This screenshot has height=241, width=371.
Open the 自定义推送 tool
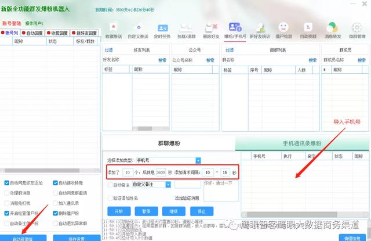click(x=138, y=31)
